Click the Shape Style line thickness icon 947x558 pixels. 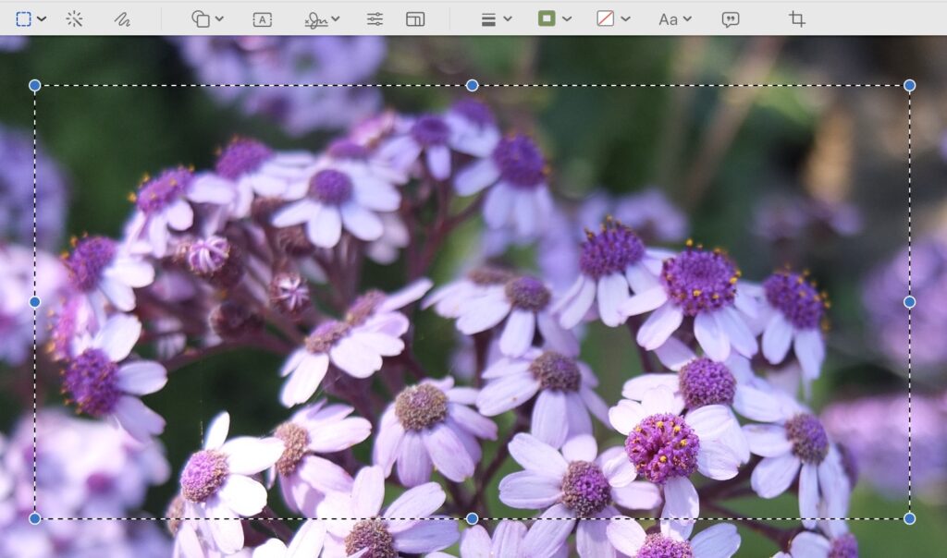pos(488,20)
